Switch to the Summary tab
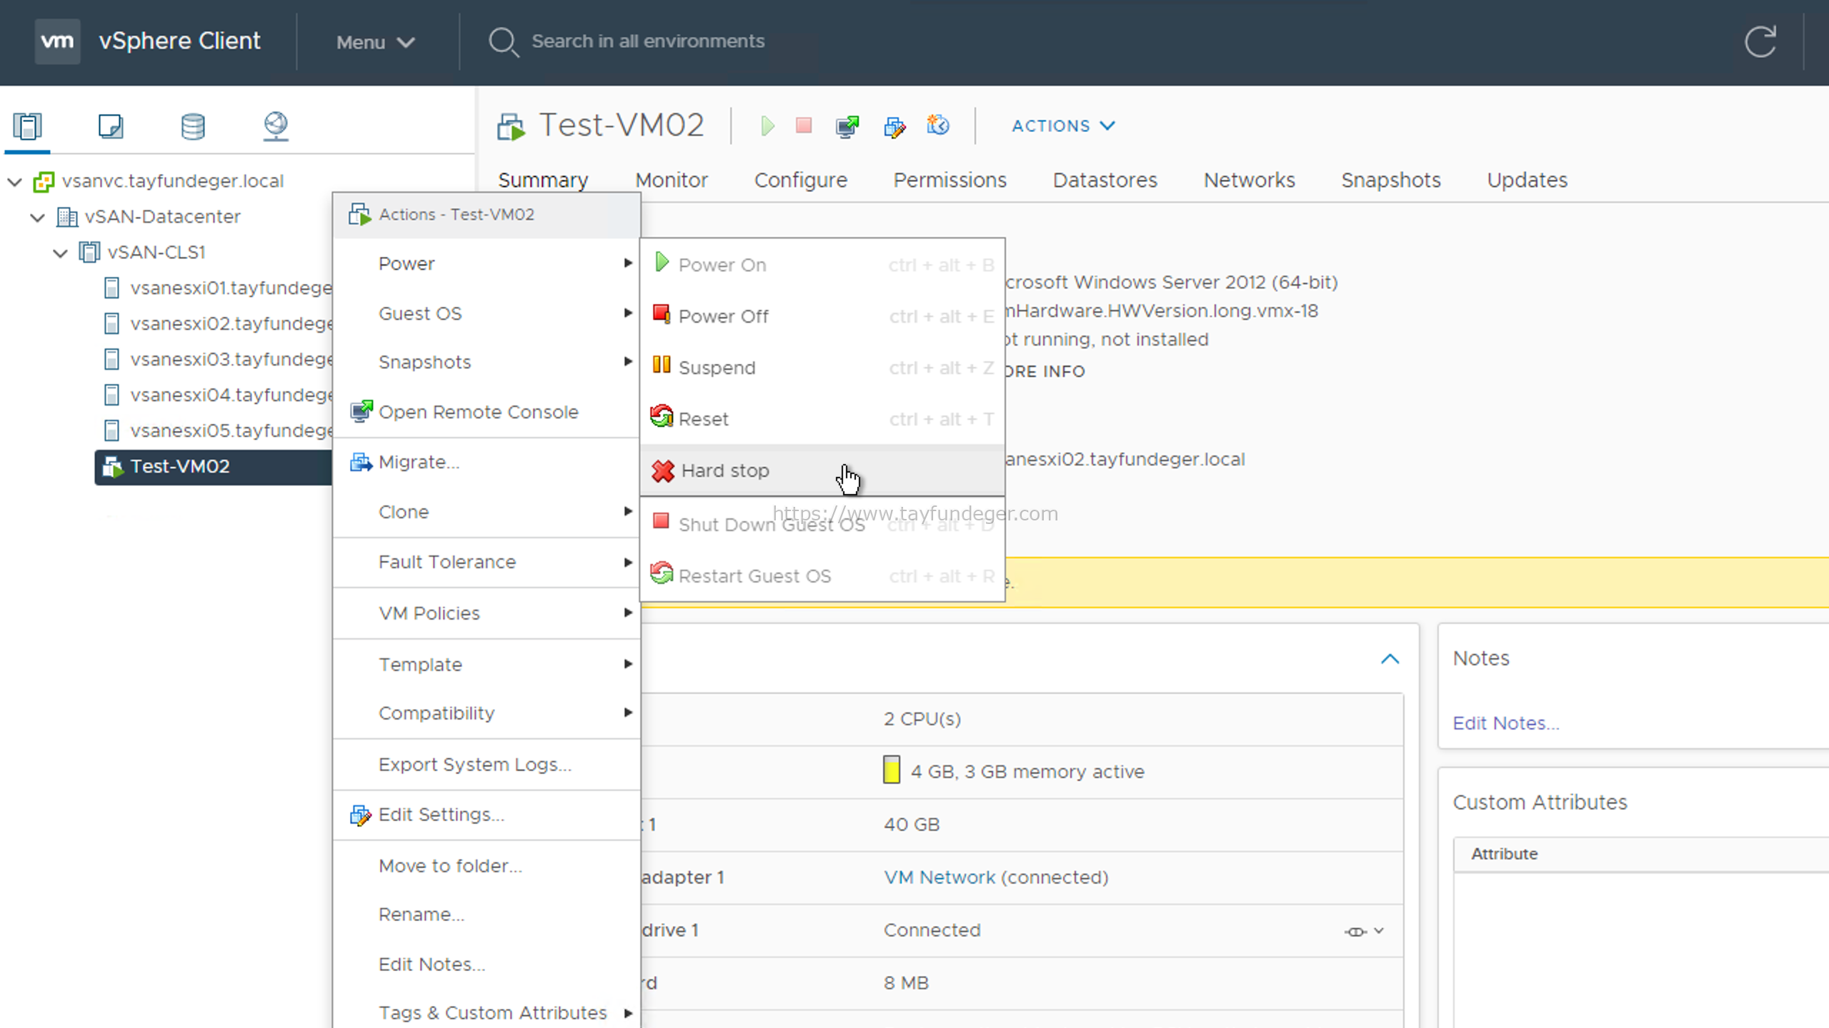 (543, 180)
